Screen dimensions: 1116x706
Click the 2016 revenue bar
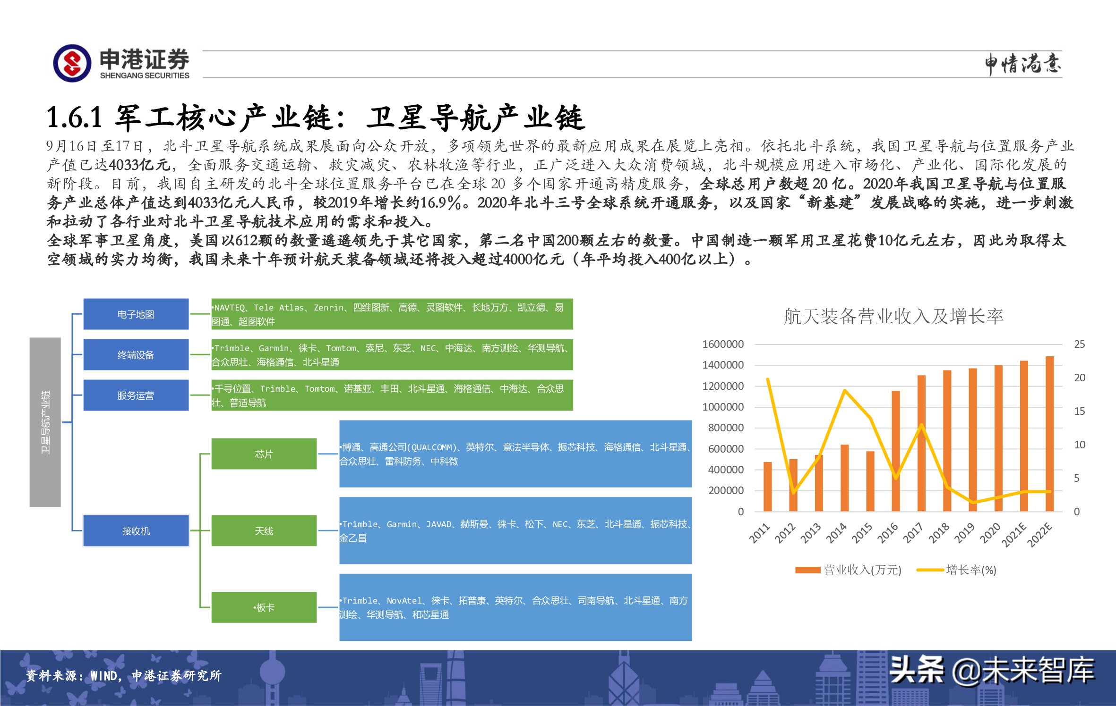[x=896, y=451]
